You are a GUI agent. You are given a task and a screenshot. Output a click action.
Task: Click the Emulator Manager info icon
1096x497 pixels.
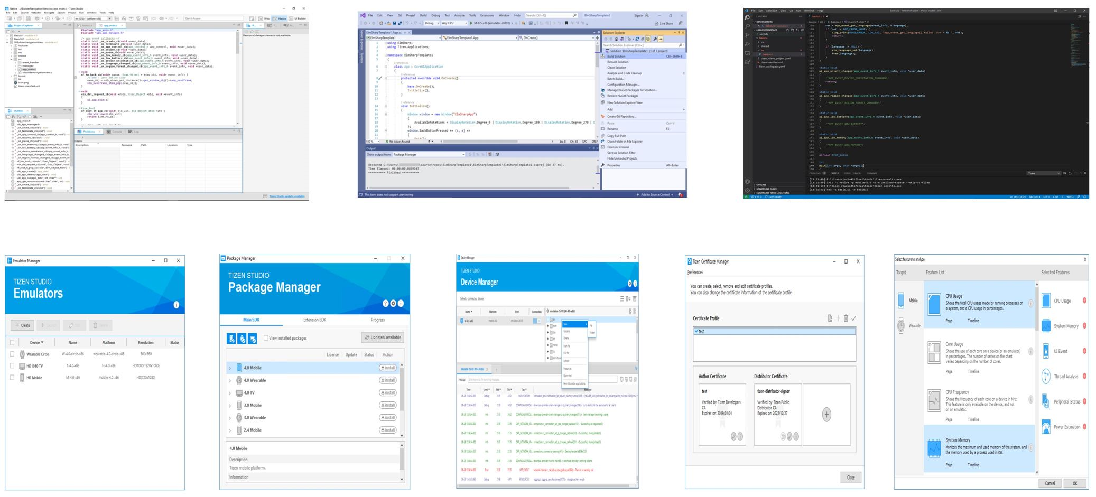(176, 305)
